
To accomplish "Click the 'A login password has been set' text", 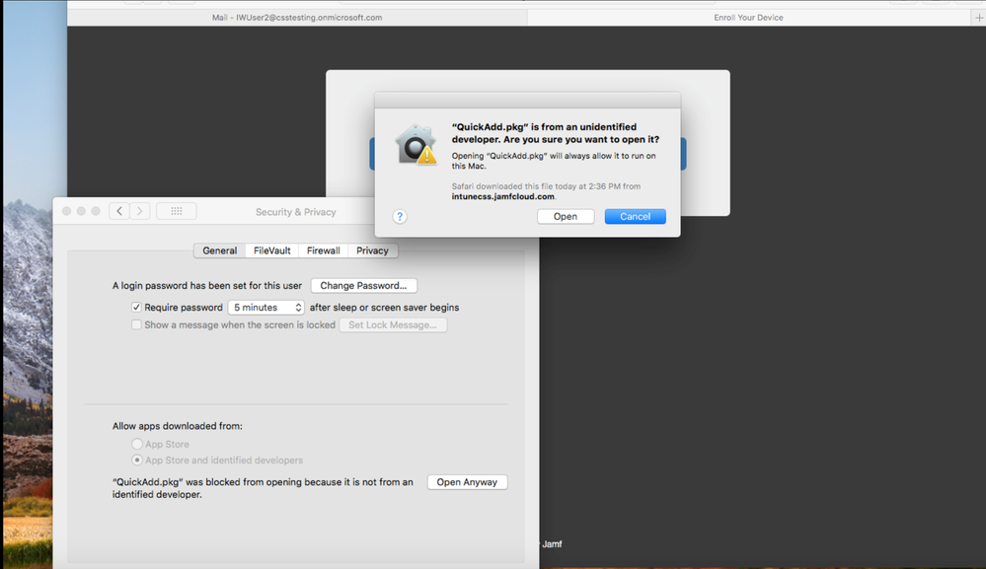I will click(207, 286).
